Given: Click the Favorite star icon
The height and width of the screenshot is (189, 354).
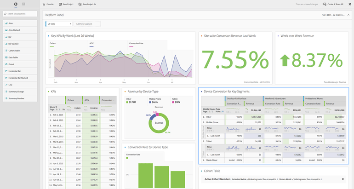Looking at the screenshot, I should pyautogui.click(x=44, y=4).
